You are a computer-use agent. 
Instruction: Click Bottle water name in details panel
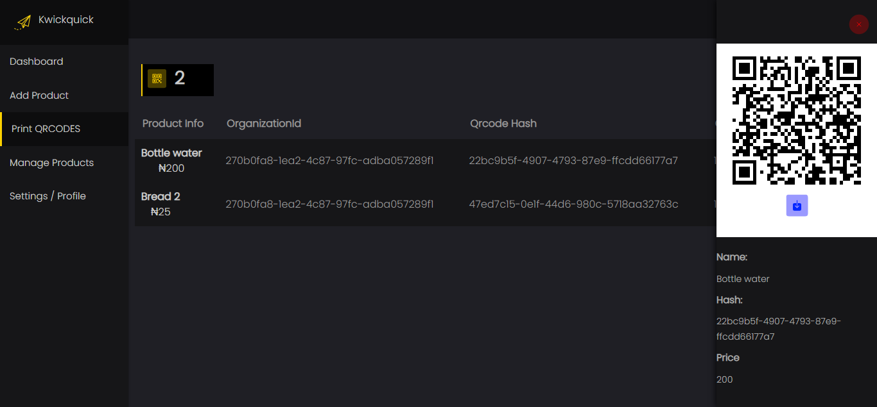[743, 279]
